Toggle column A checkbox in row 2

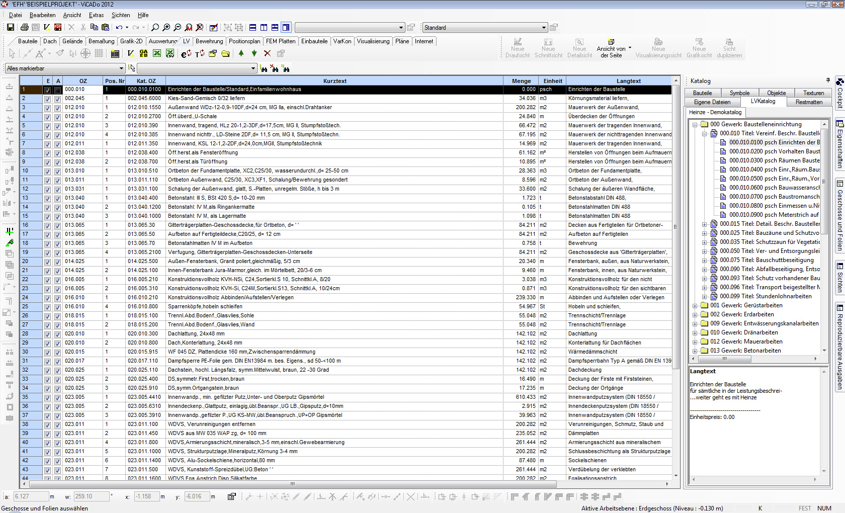(58, 99)
